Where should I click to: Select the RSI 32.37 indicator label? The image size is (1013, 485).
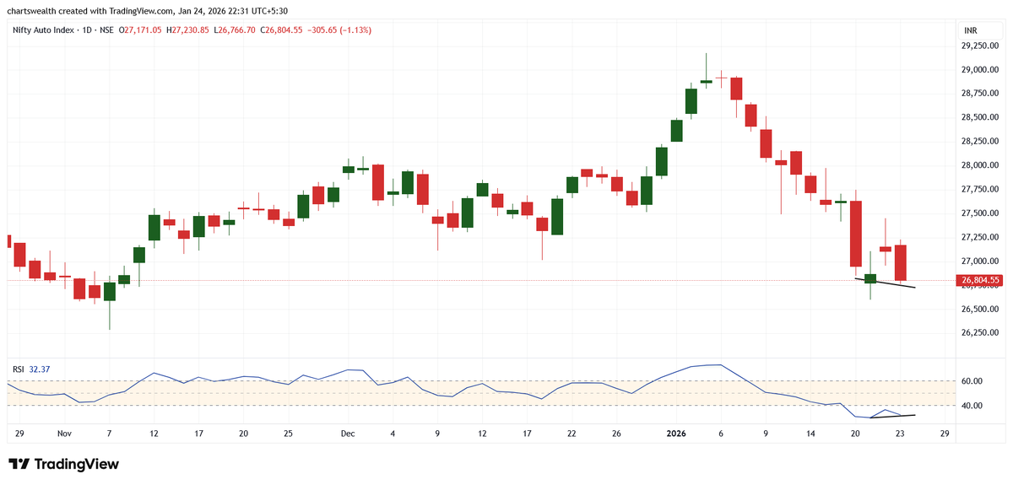30,369
